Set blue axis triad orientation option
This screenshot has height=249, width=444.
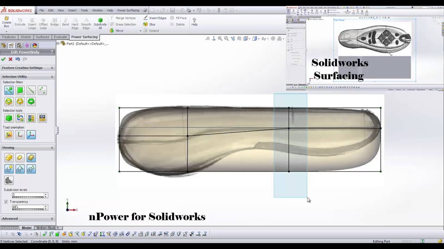point(31,135)
